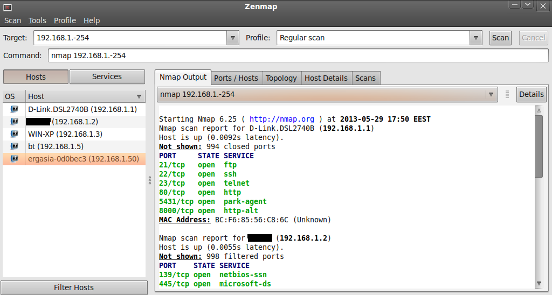The image size is (552, 295).
Task: Click the 21/tcp open ftp line
Action: [x=198, y=165]
